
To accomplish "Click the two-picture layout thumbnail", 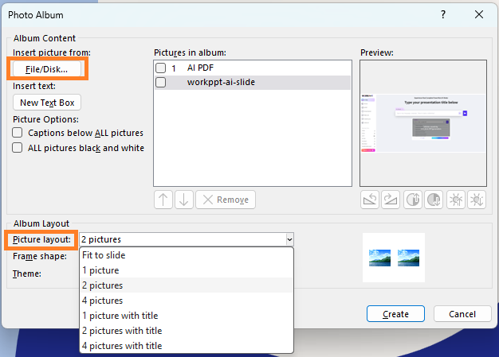I will coord(394,258).
